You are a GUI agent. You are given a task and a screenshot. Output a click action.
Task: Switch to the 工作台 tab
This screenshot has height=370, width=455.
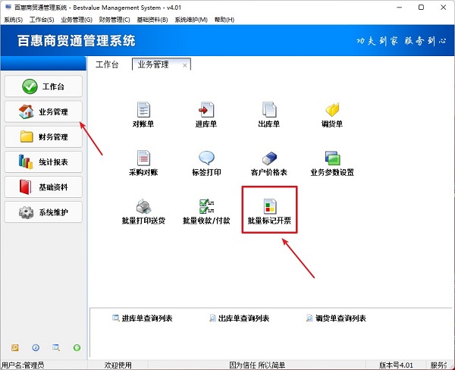click(x=107, y=65)
